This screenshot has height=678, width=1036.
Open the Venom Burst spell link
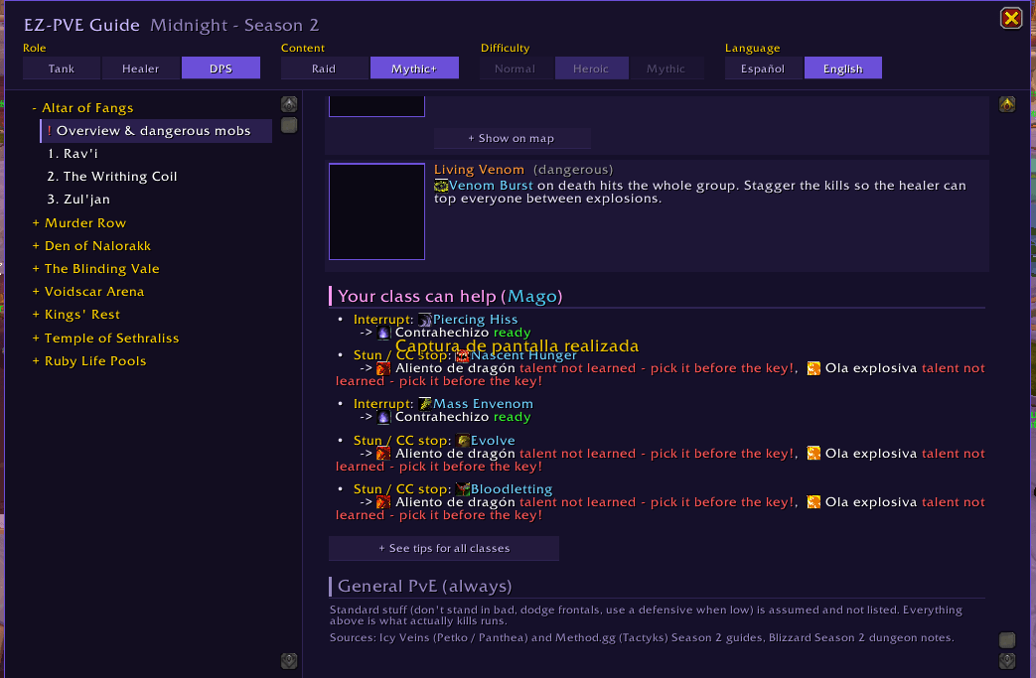(491, 187)
